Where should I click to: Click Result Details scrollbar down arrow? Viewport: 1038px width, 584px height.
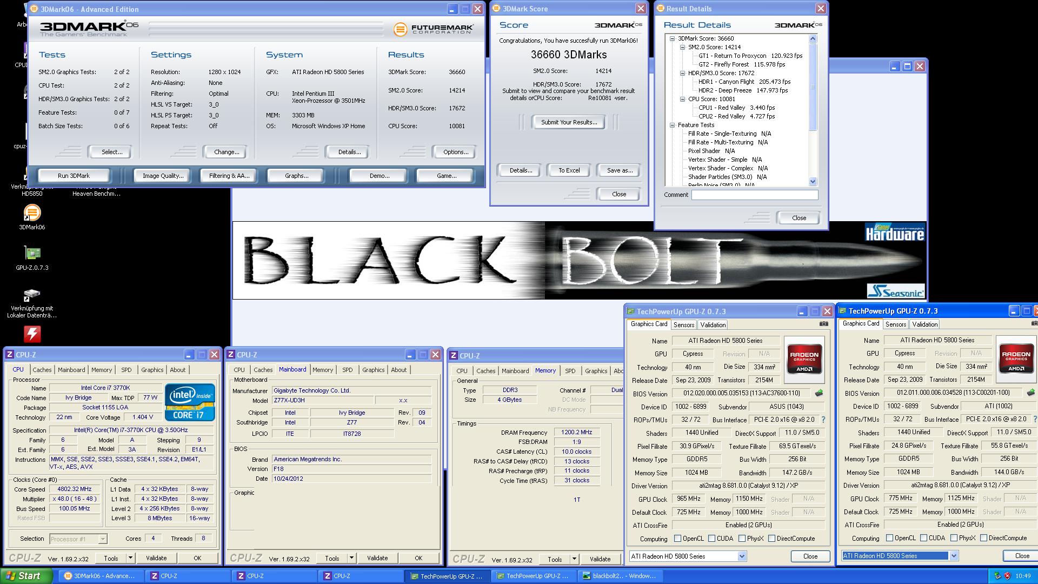(813, 182)
